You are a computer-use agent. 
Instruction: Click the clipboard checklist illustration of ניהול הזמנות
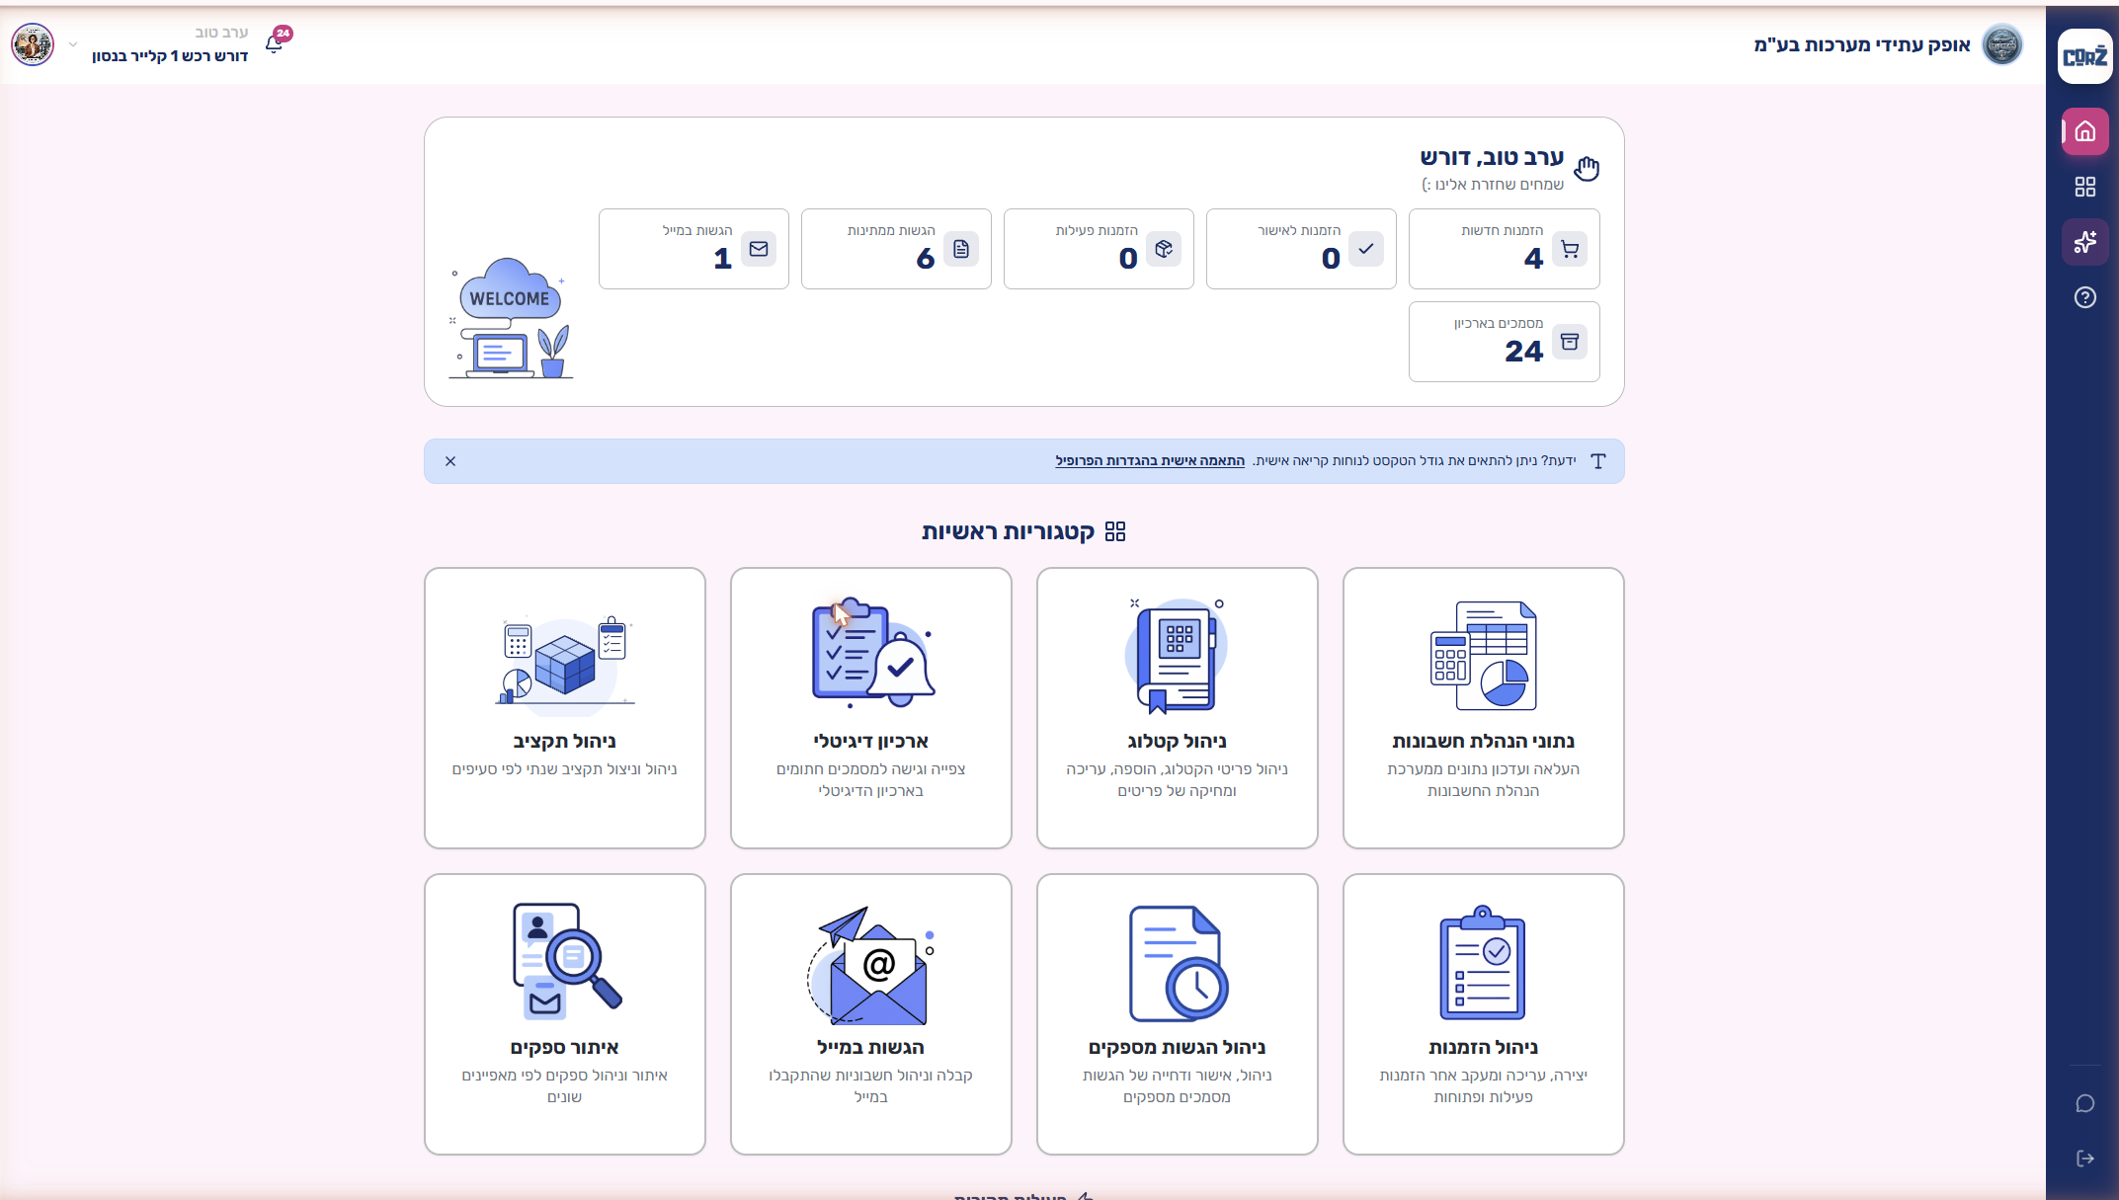(x=1483, y=962)
